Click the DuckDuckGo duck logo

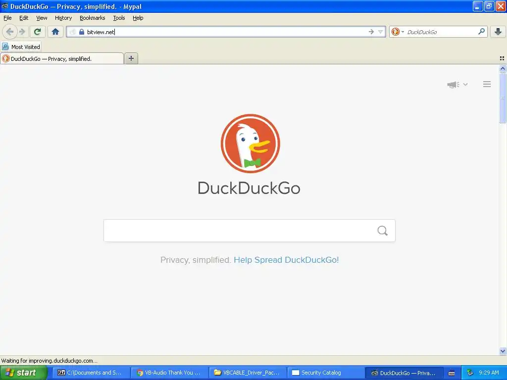tap(250, 143)
